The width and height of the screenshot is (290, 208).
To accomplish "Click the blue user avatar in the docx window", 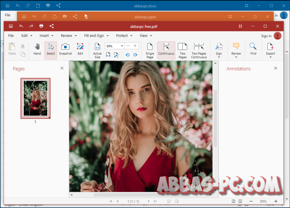I will coord(284,15).
